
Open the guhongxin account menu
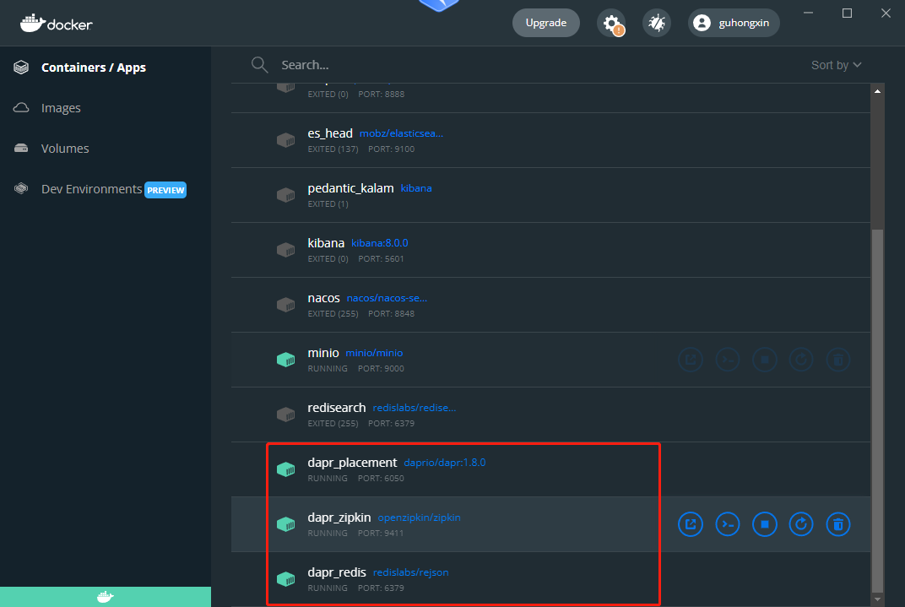click(734, 23)
